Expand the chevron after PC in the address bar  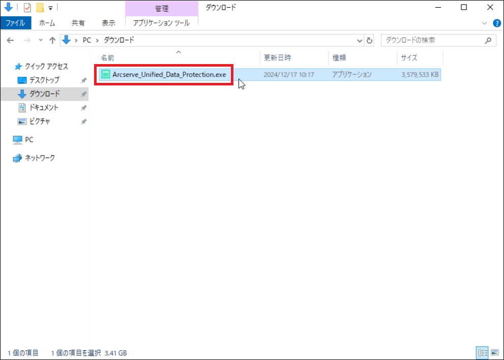98,40
